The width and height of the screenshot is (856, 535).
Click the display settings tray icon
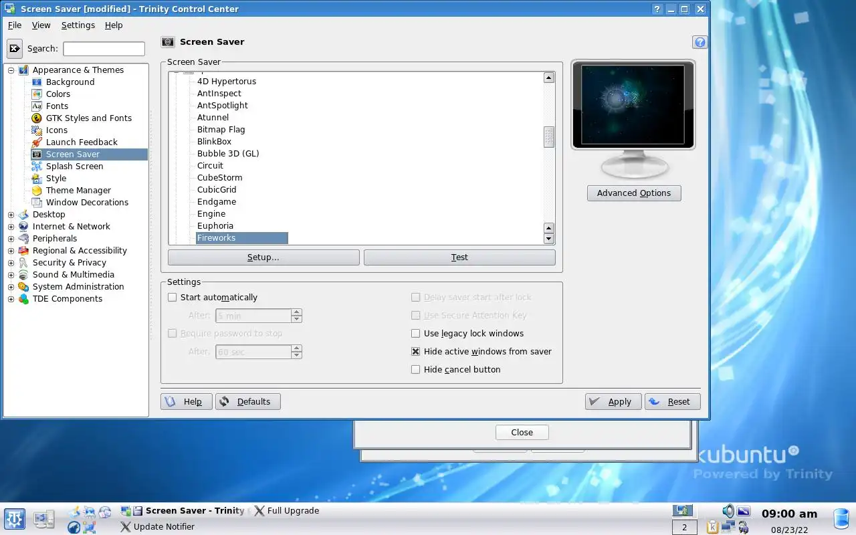pyautogui.click(x=744, y=512)
